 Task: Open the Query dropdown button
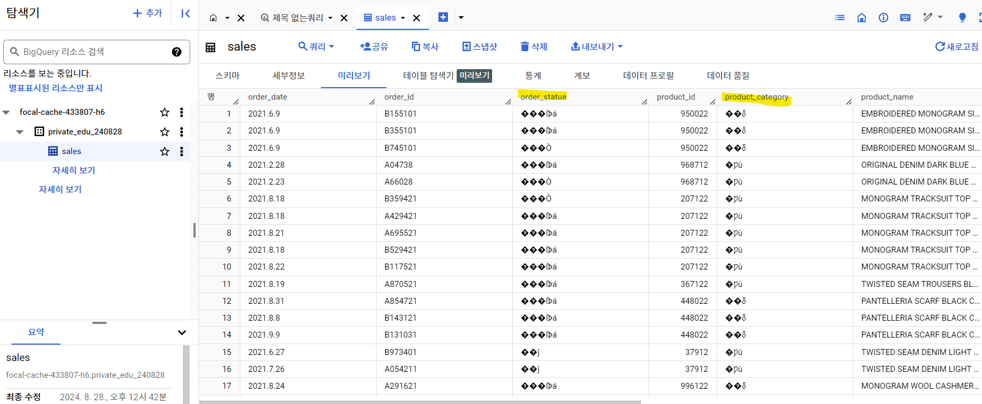pyautogui.click(x=316, y=47)
